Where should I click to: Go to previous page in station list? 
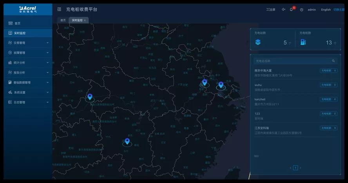pyautogui.click(x=290, y=168)
